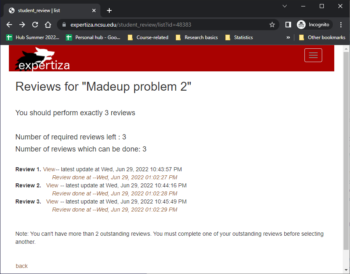Open View for Review 3

pos(52,201)
